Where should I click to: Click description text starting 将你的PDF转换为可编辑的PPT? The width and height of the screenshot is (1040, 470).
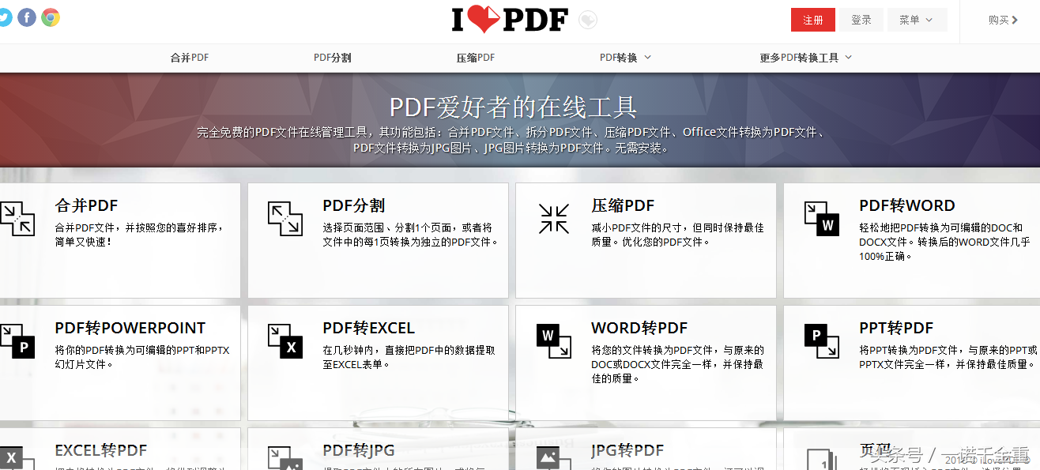tap(142, 357)
